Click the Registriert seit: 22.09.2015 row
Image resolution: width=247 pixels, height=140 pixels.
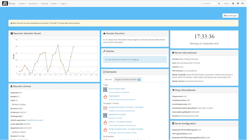pos(21,128)
